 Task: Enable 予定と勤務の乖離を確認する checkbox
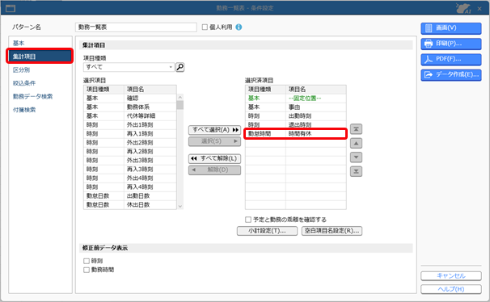[248, 220]
